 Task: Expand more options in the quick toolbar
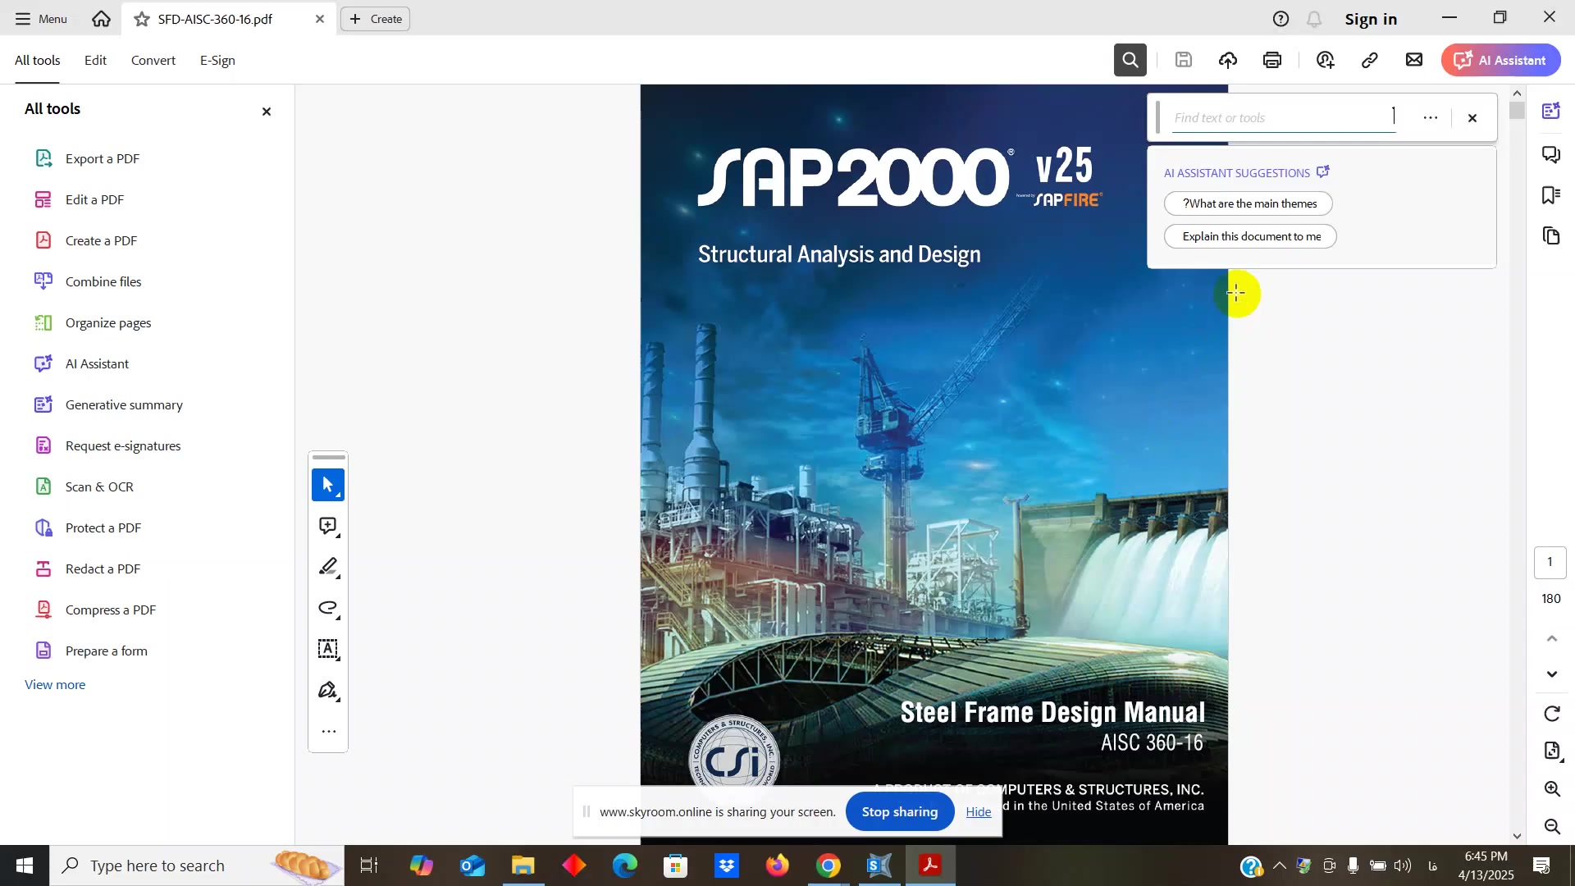tap(328, 731)
